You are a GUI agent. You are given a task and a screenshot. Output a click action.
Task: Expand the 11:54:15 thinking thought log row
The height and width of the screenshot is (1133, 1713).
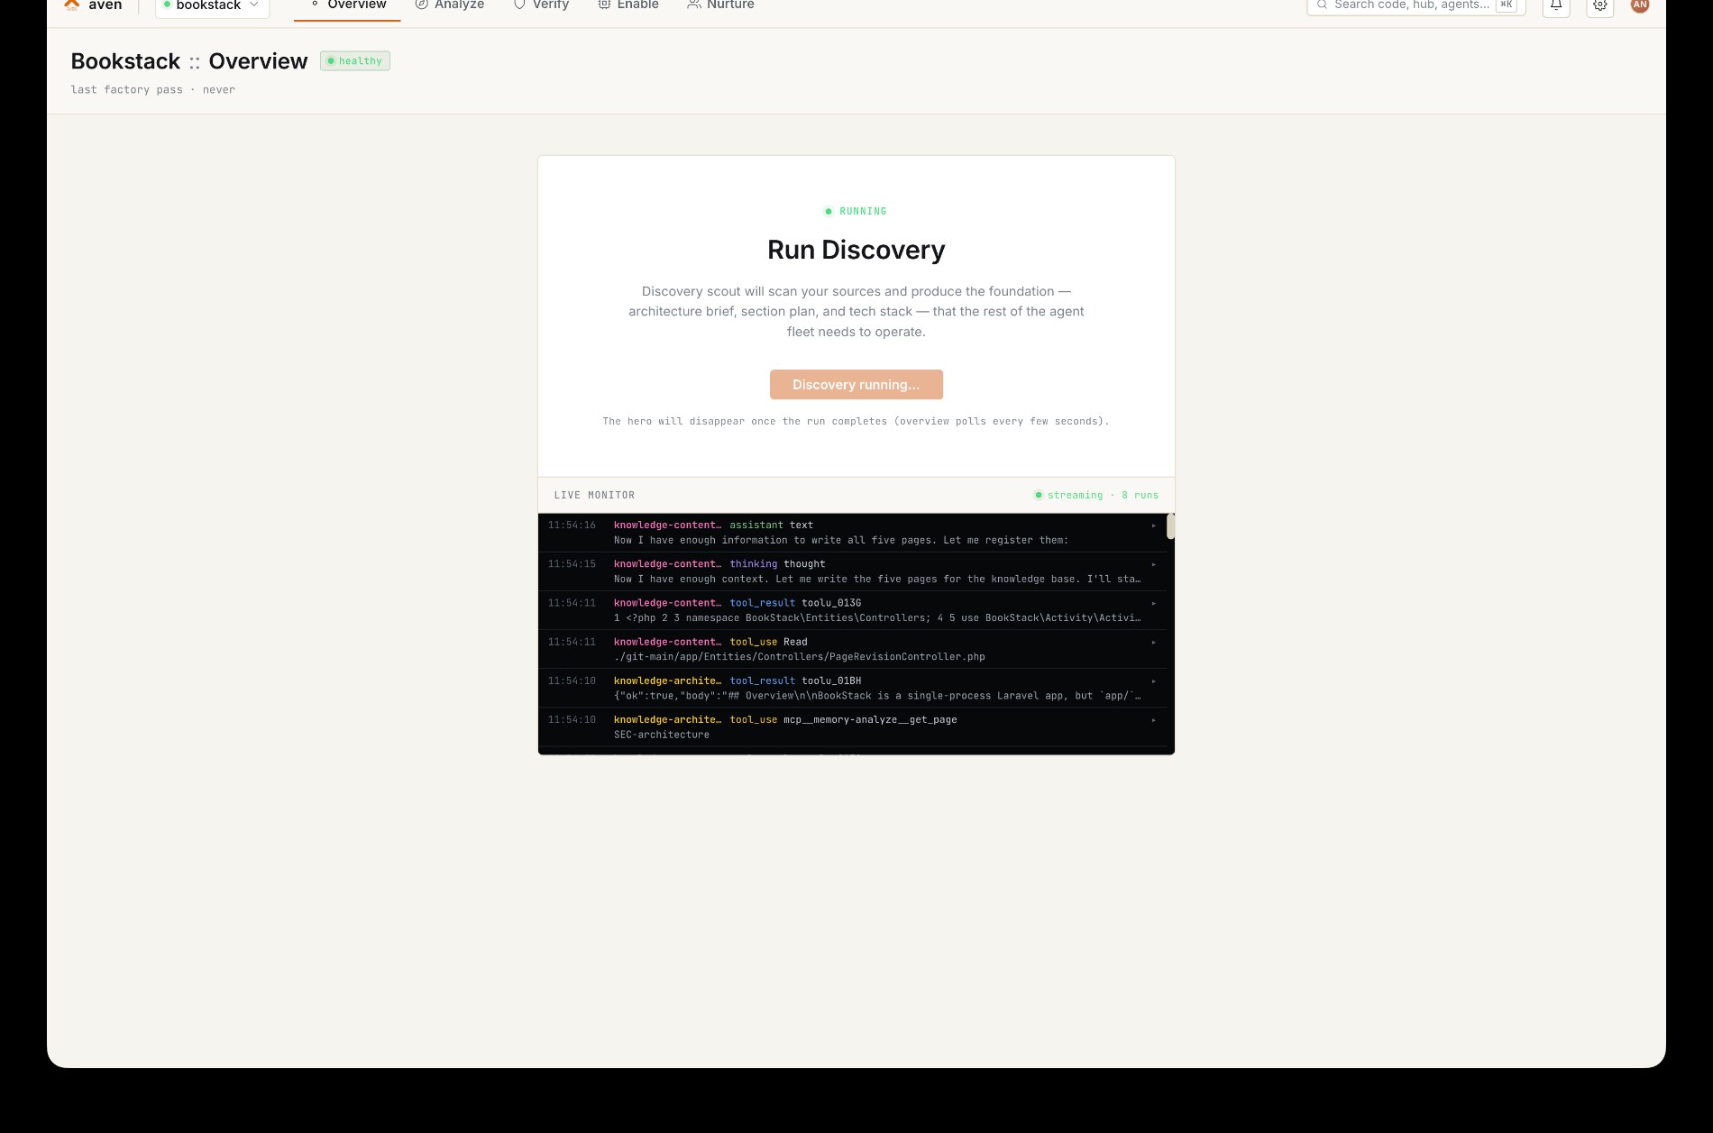[x=852, y=571]
